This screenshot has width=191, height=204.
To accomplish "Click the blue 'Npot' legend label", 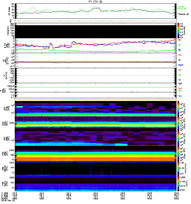I will coord(181,65).
